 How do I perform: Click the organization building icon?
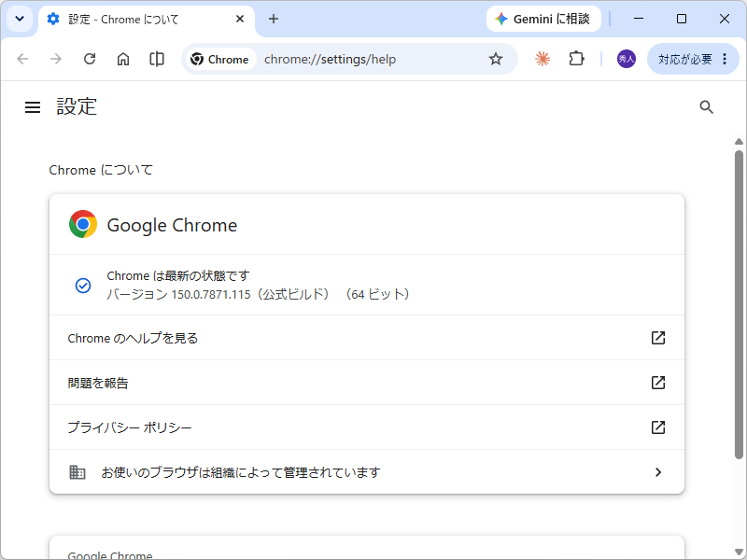coord(78,472)
